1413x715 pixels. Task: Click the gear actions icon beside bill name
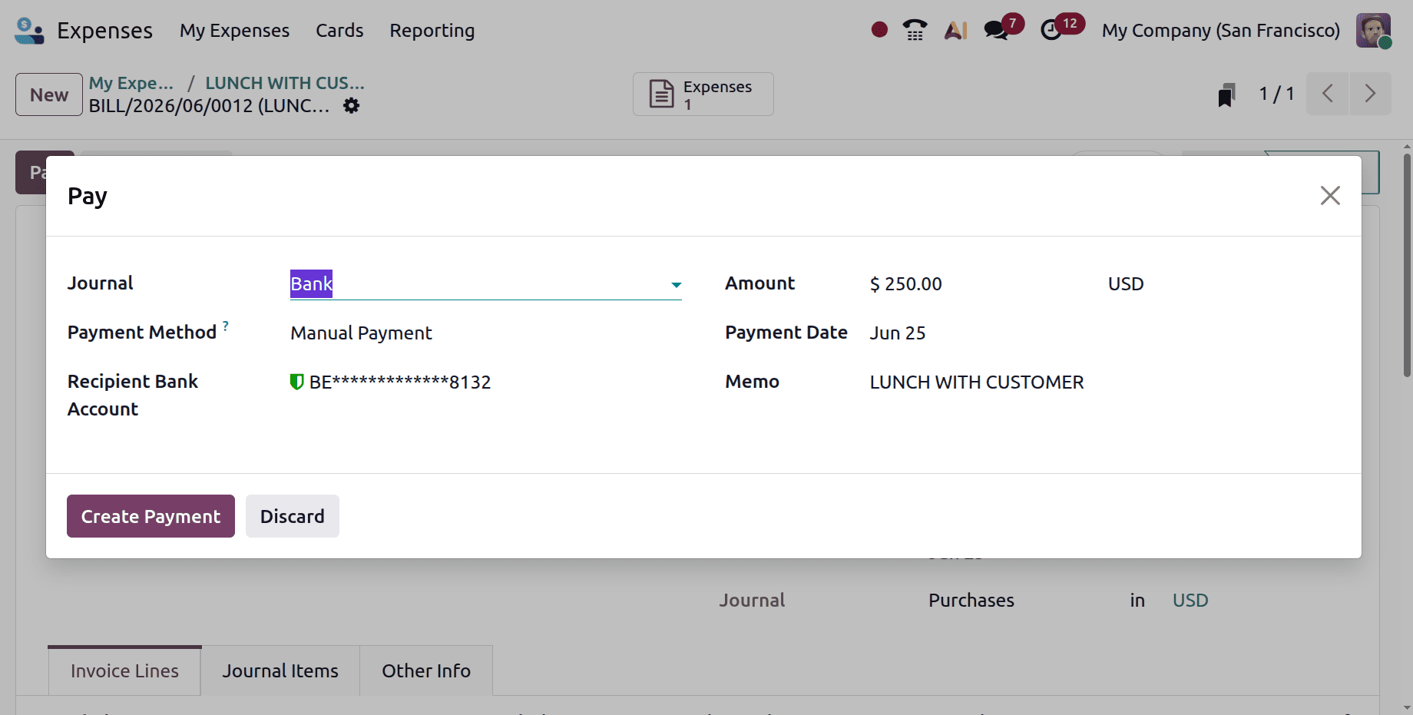[351, 106]
